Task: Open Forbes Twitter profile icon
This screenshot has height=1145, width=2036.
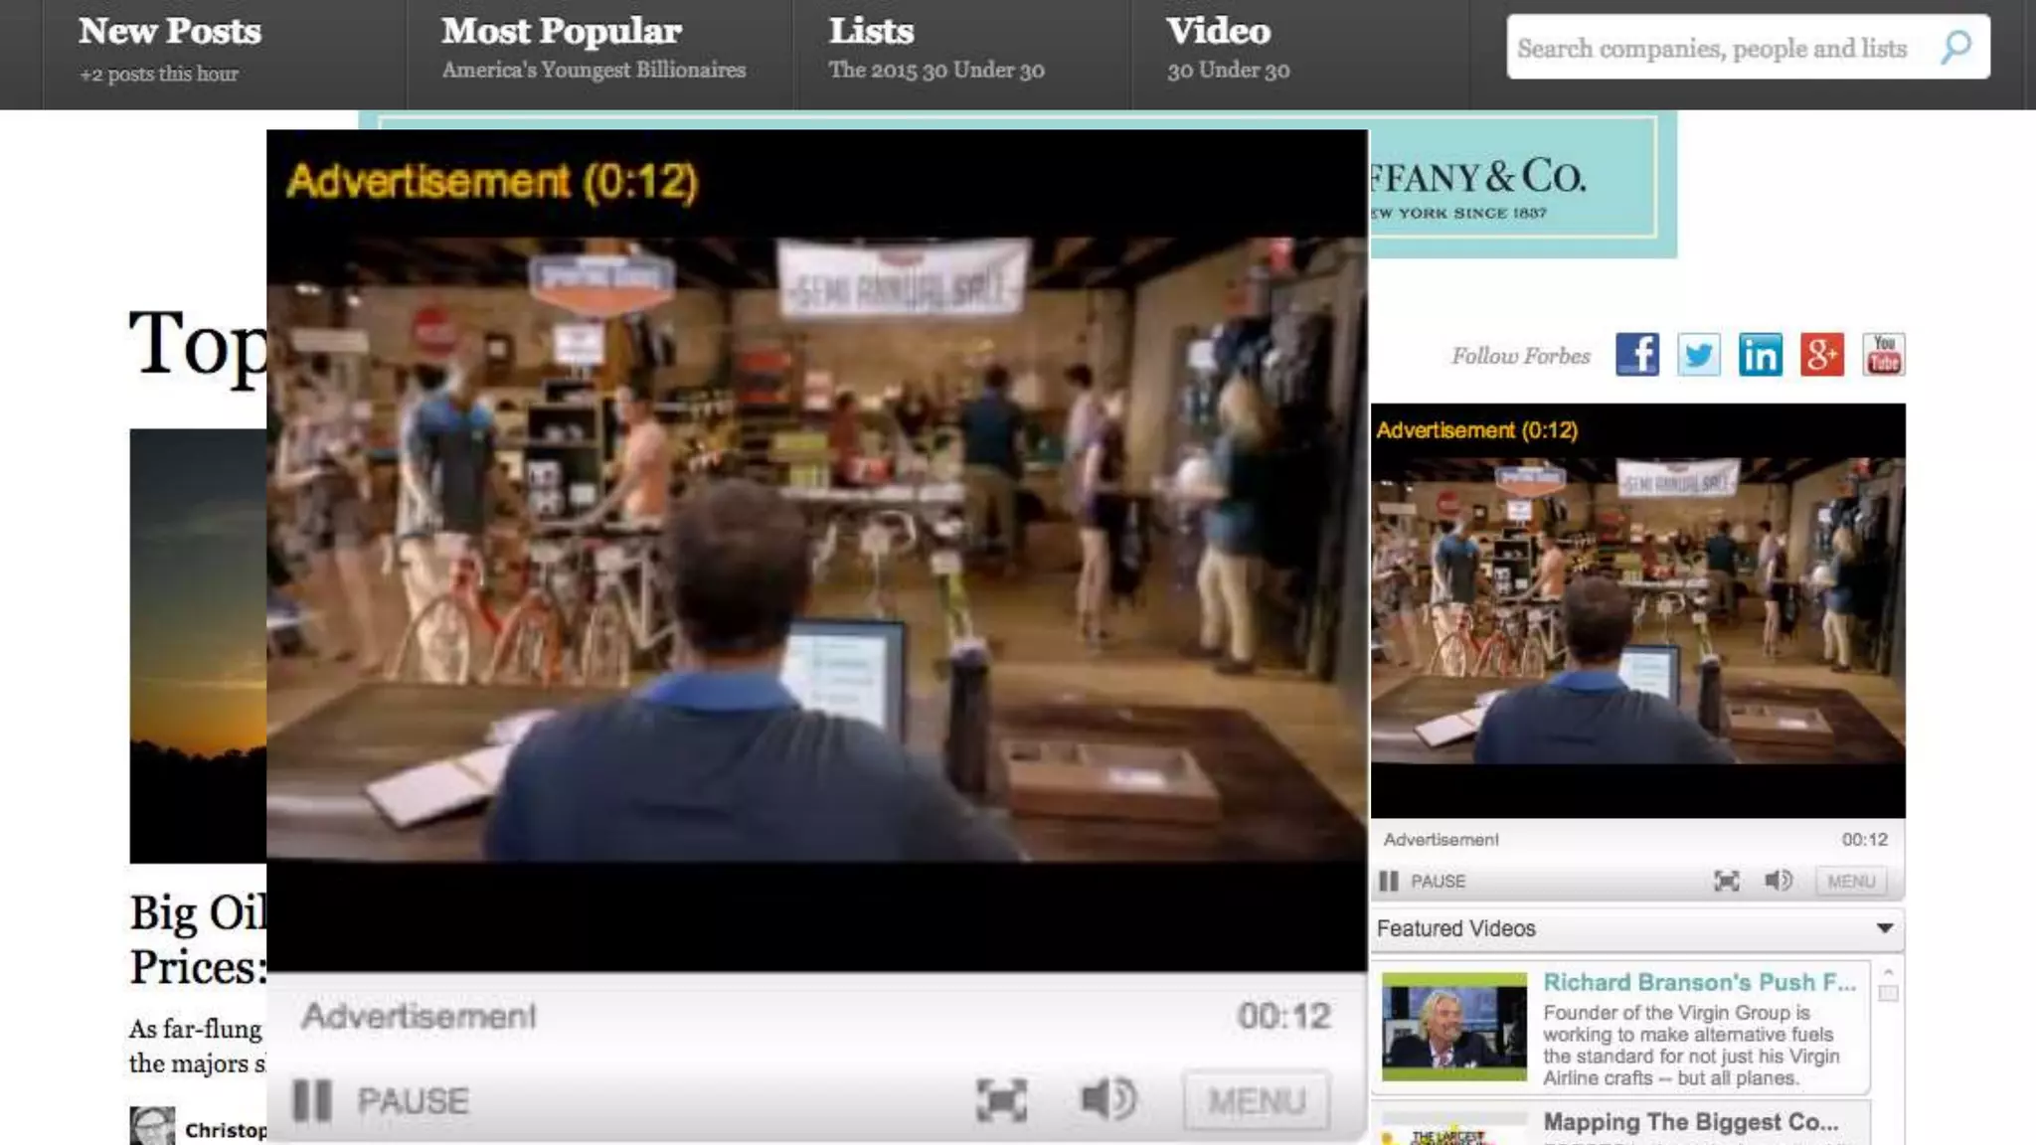Action: click(1698, 355)
